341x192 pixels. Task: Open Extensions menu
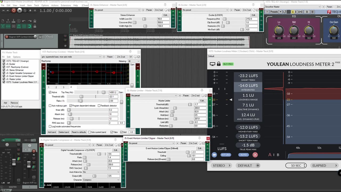click(66, 5)
